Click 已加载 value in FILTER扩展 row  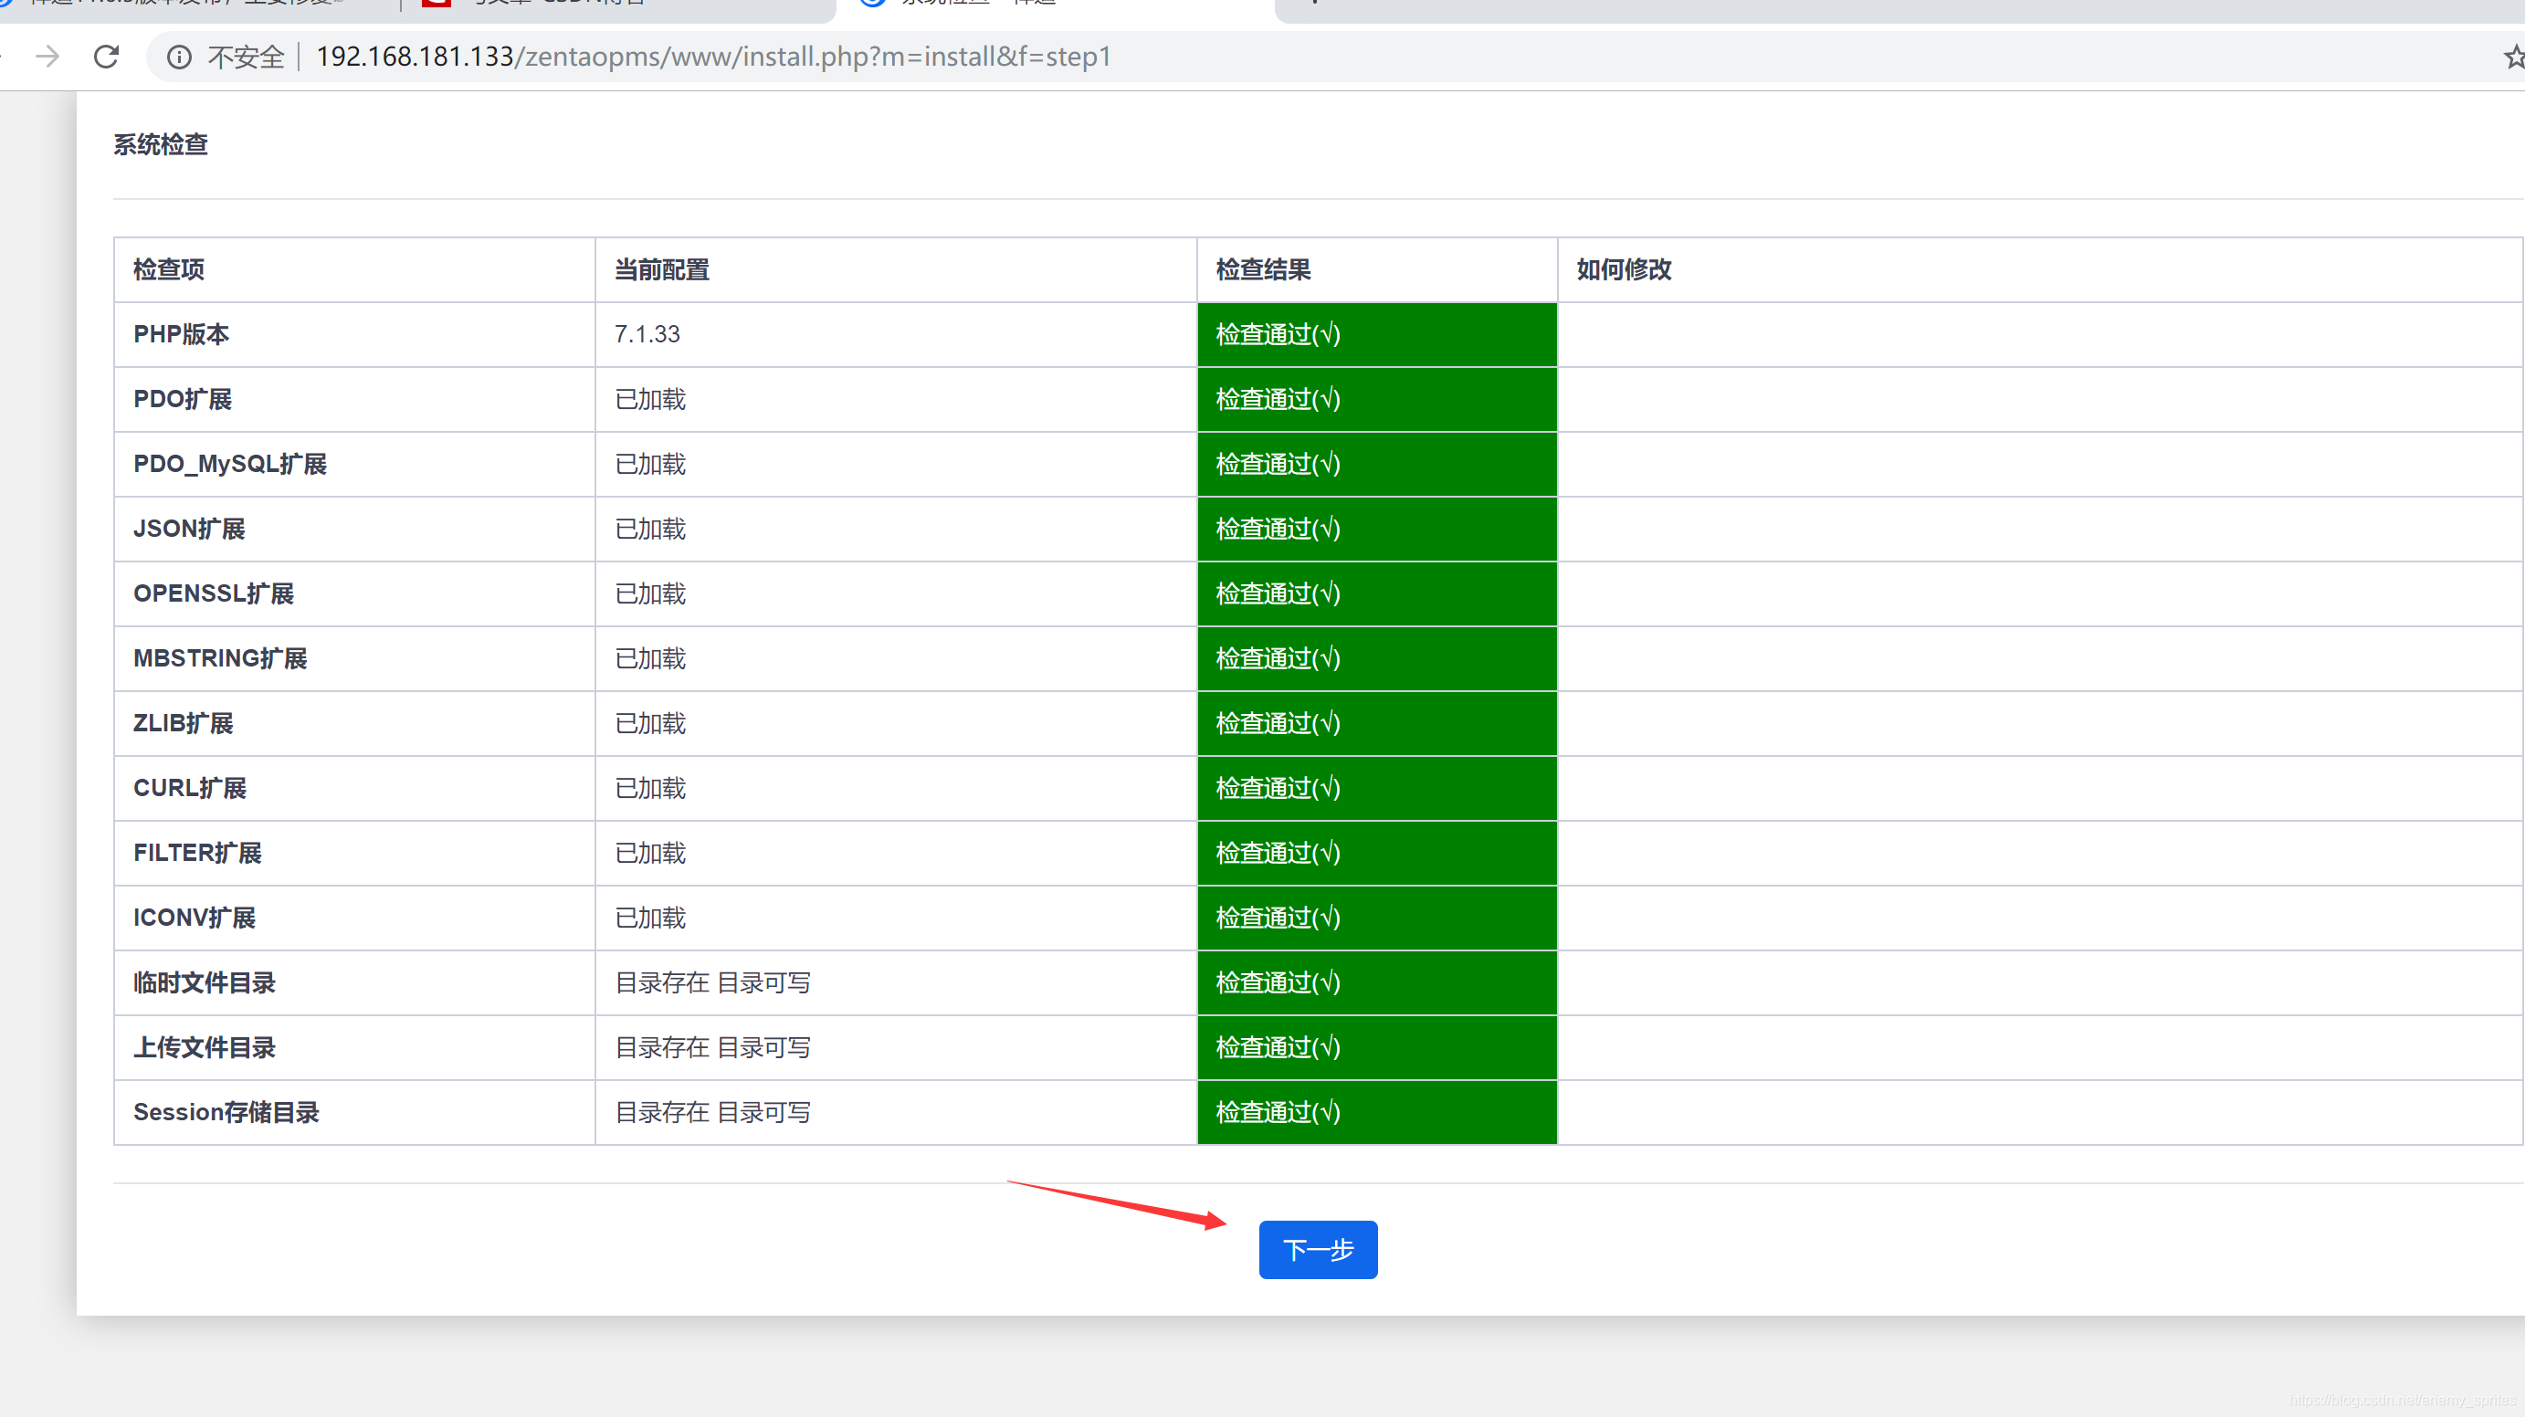coord(650,853)
